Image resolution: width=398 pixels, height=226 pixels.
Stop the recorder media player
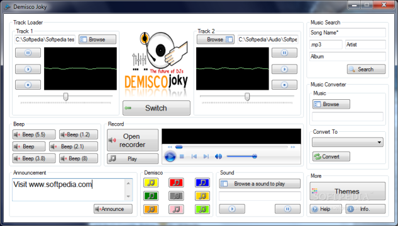(x=182, y=156)
